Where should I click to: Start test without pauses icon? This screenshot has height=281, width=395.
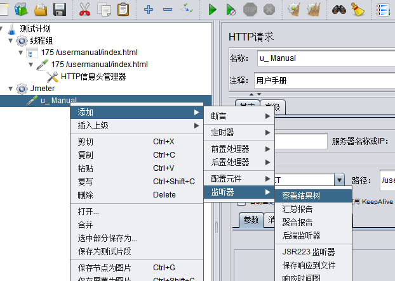pos(231,9)
